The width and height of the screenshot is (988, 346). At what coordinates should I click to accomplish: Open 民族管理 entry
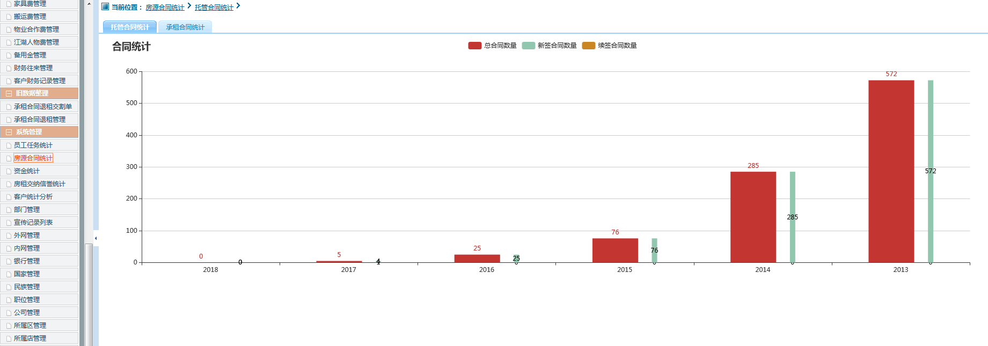(39, 287)
